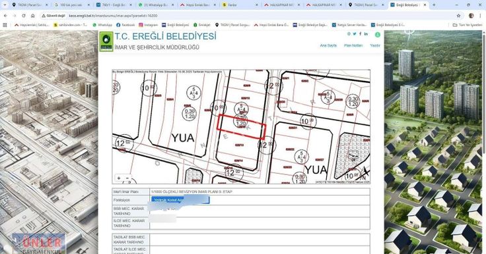
Task: Click 'T.C. EREĞLİ BELEDİYESİ' title text
Action: click(166, 36)
